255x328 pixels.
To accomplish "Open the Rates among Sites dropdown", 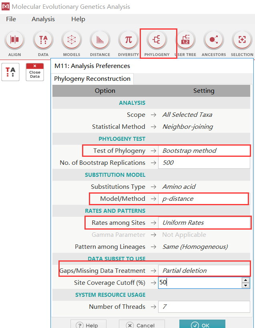I will pos(204,222).
